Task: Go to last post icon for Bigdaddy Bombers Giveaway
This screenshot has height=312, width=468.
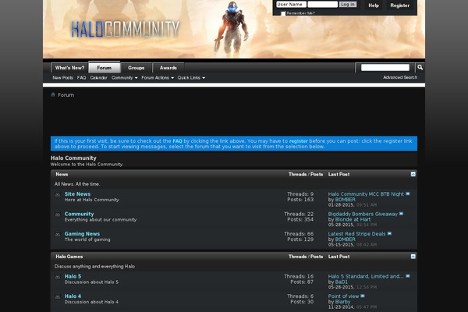Action: [x=401, y=214]
